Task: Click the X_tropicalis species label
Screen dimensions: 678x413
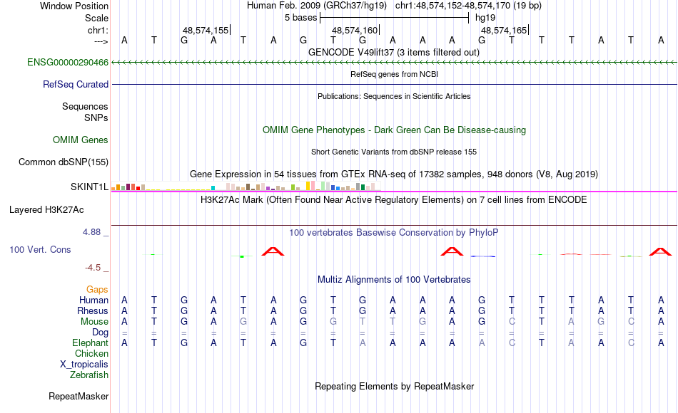Action: [84, 365]
